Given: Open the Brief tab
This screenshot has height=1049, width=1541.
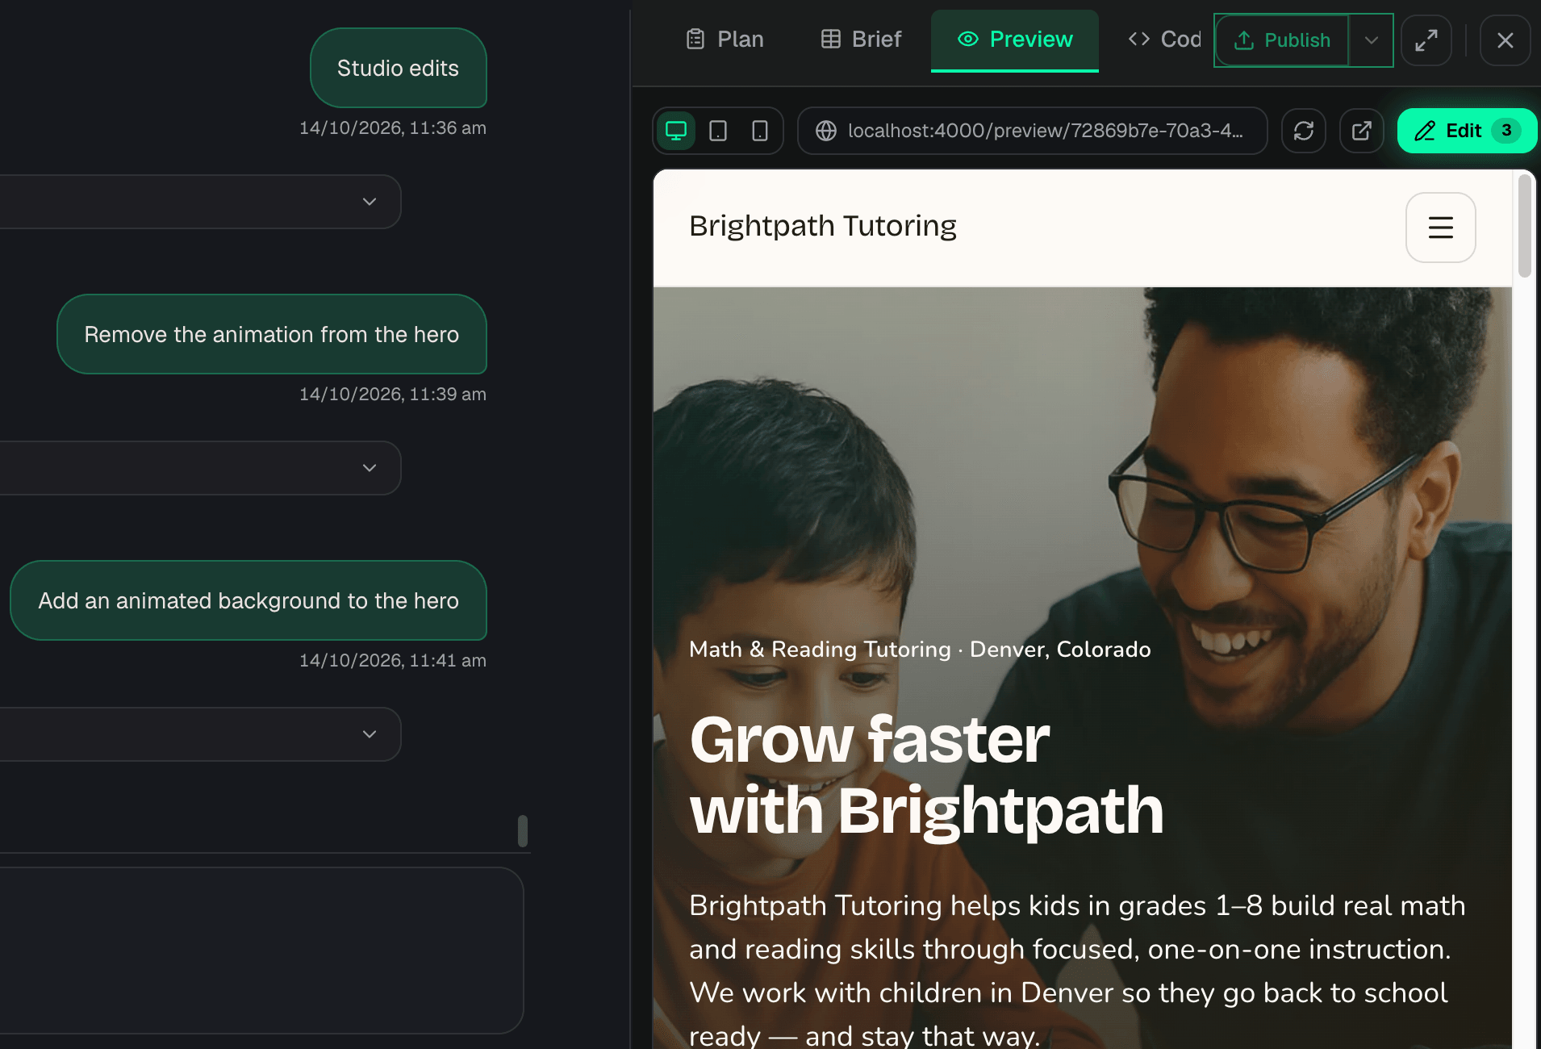Looking at the screenshot, I should coord(861,40).
